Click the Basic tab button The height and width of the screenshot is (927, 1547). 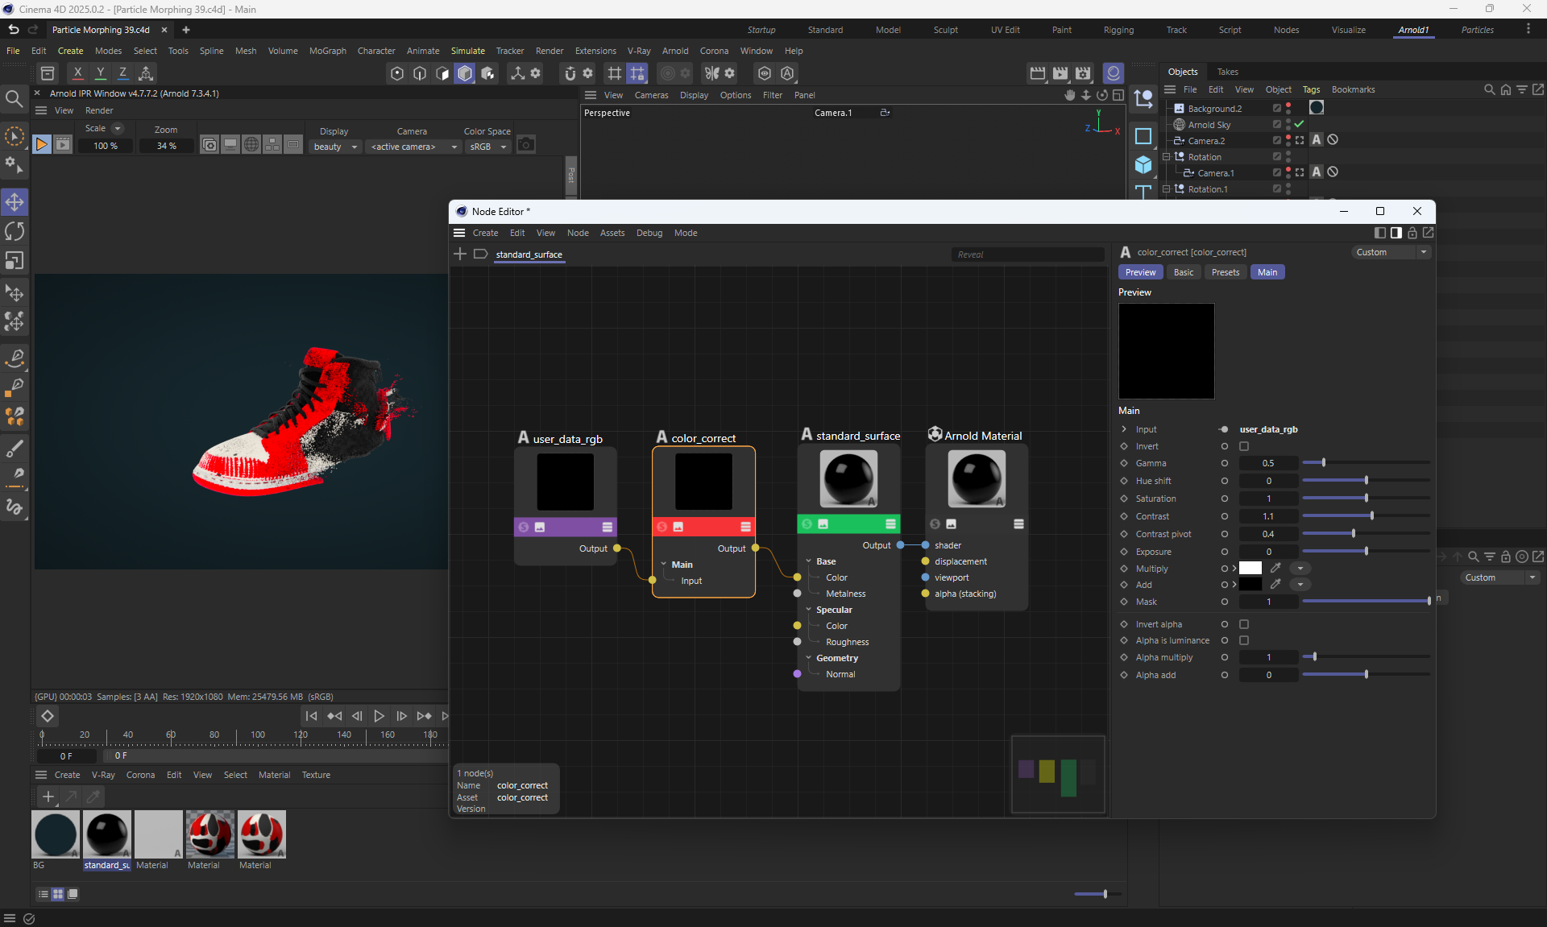1183,272
